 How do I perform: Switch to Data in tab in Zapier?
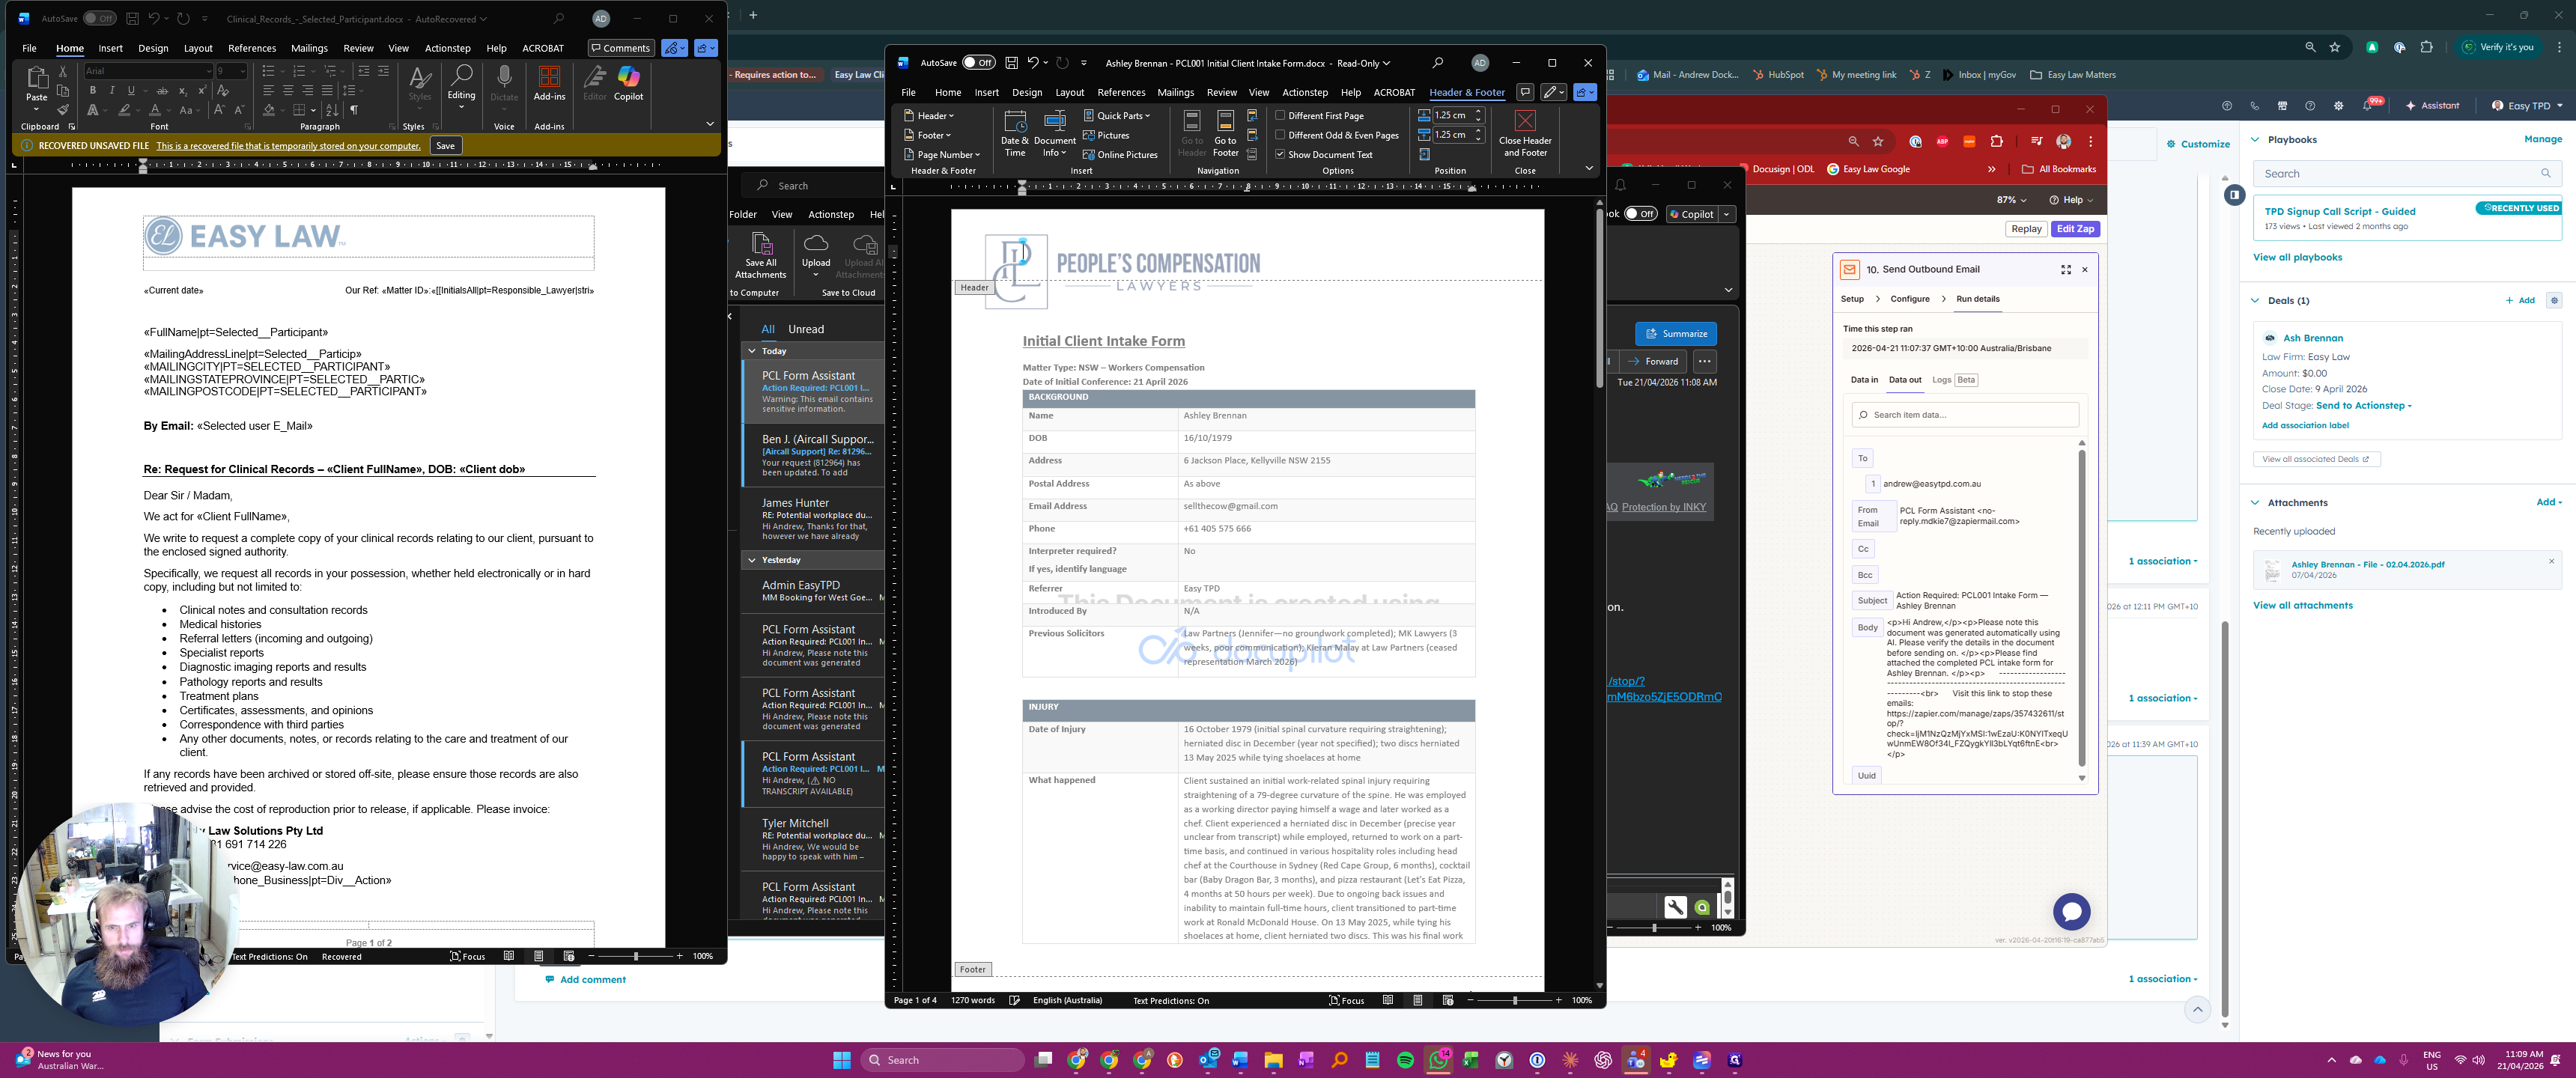pos(1863,380)
